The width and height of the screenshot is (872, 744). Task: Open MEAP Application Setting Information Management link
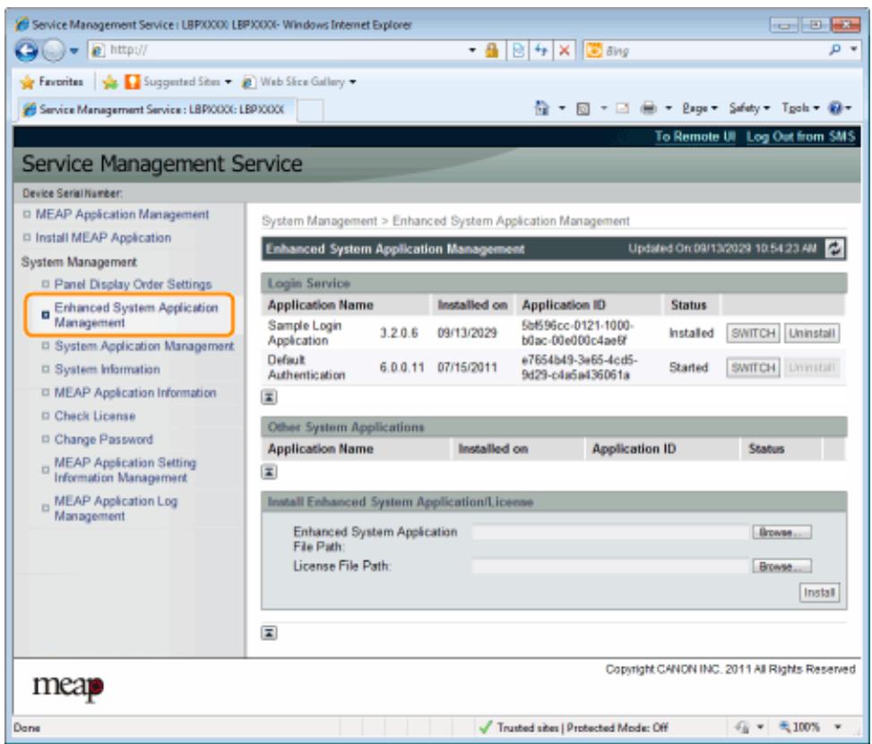125,470
